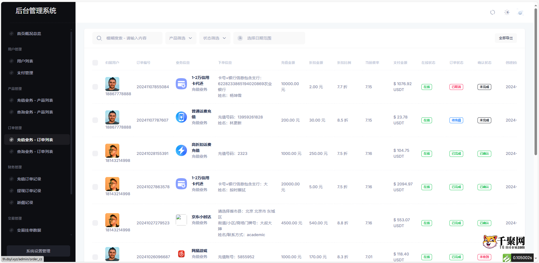This screenshot has width=539, height=263.
Task: Click order number 20241028155391
Action: 152,153
